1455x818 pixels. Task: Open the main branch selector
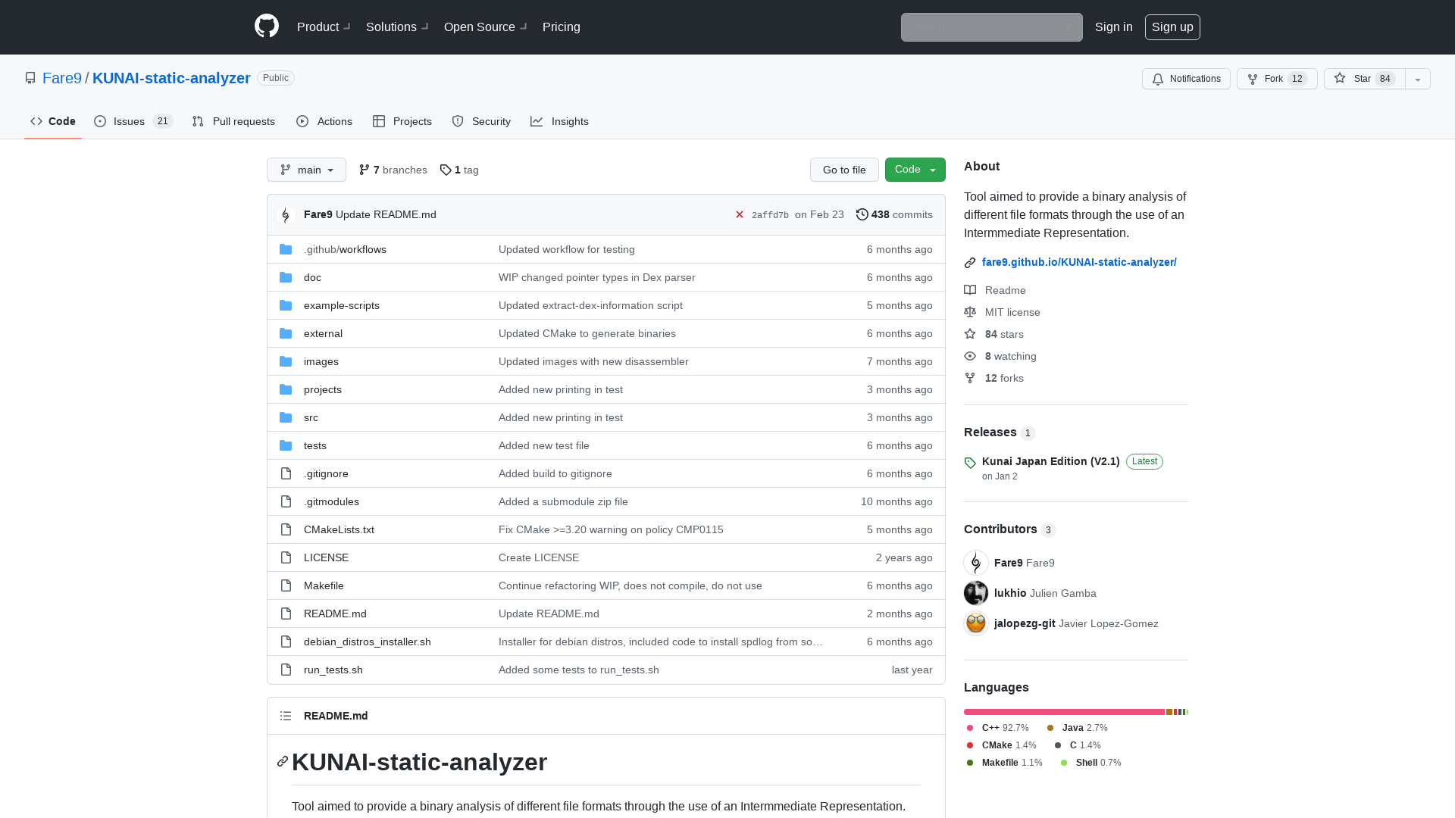306,170
